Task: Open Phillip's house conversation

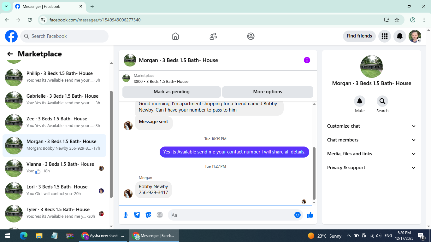Action: coord(54,78)
